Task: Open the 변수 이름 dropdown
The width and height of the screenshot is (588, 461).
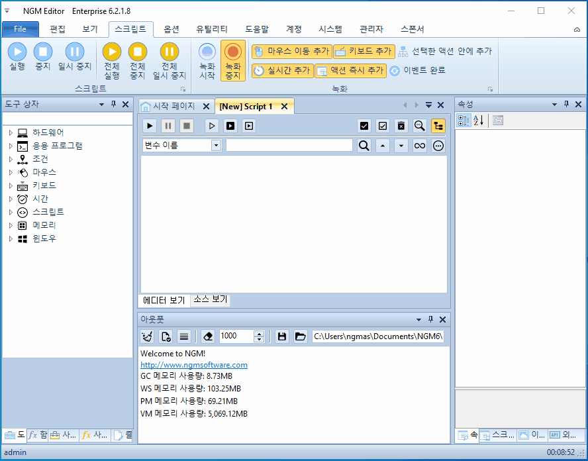Action: pos(216,146)
